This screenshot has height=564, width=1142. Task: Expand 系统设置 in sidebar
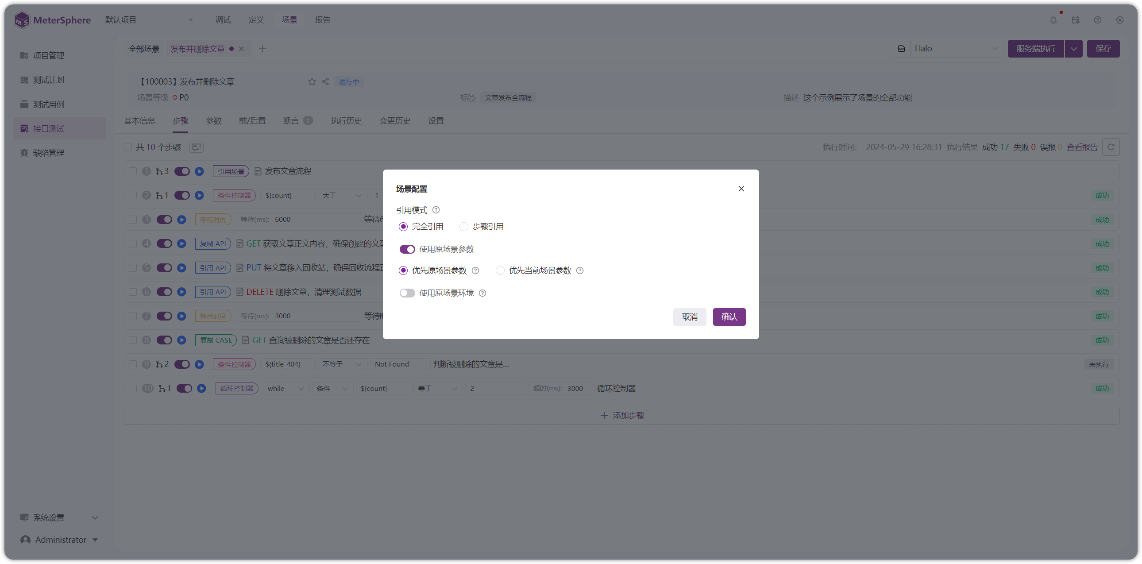pos(60,518)
